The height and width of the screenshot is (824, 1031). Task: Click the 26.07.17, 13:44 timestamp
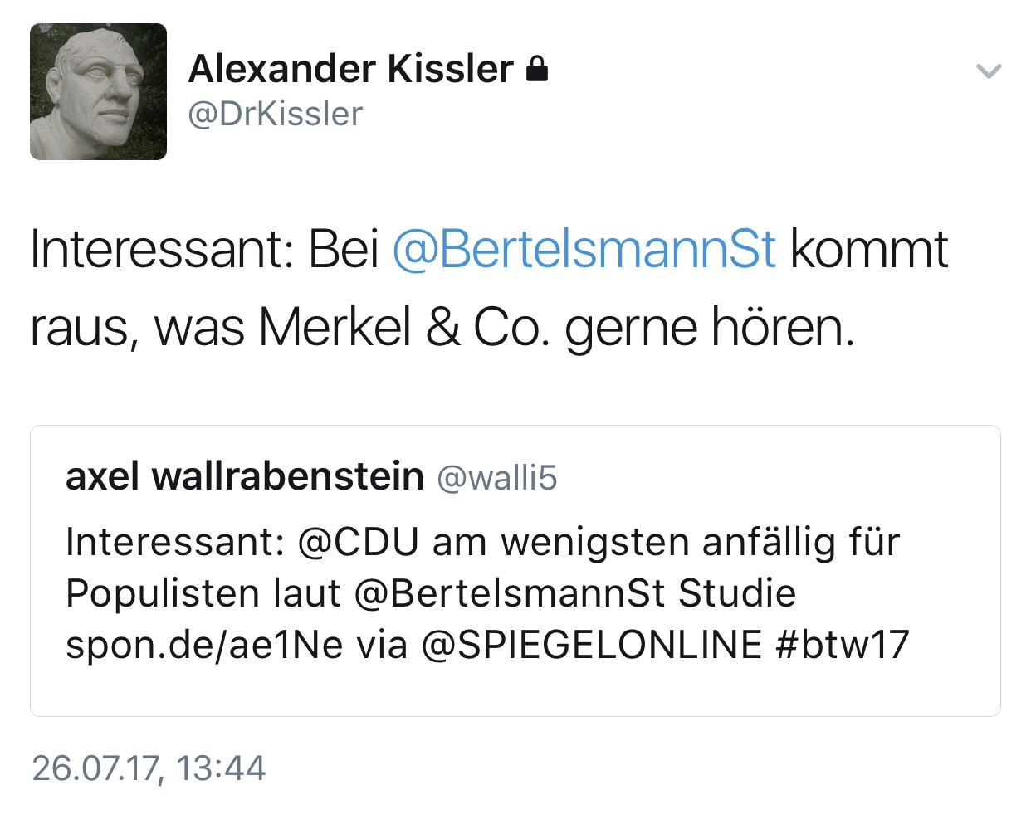(x=149, y=768)
